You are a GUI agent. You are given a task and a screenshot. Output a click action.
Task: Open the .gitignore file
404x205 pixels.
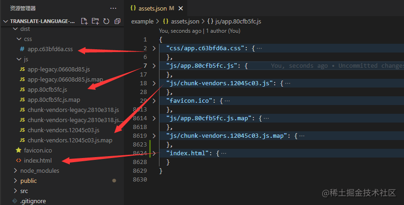pyautogui.click(x=33, y=201)
